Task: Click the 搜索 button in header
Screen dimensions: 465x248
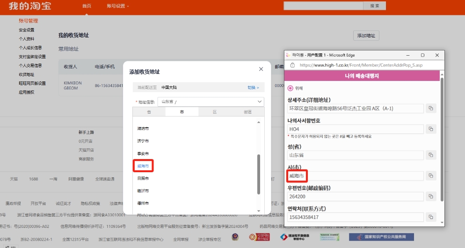Action: point(375,6)
